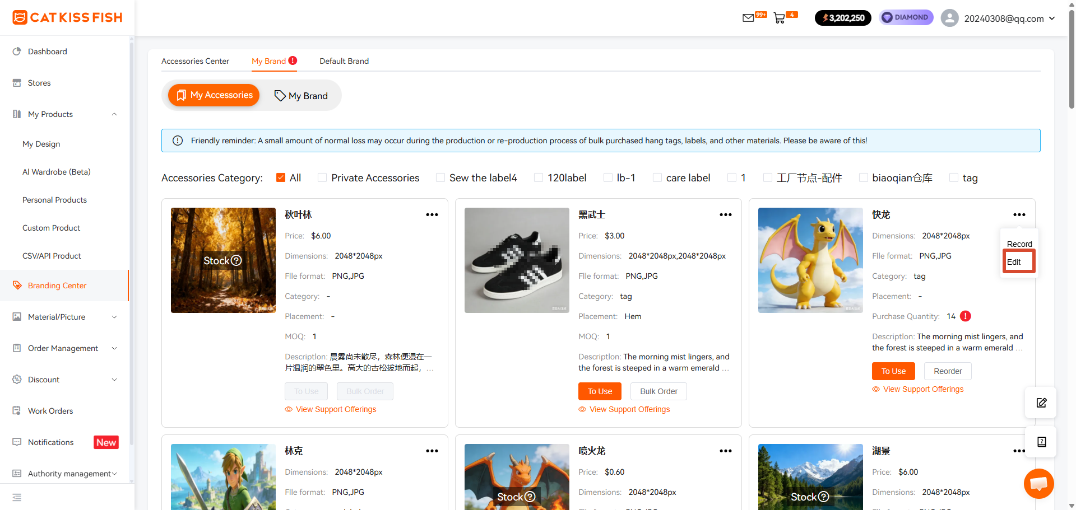Viewport: 1076px width, 510px height.
Task: Switch to Accessories Center tab
Action: [x=195, y=61]
